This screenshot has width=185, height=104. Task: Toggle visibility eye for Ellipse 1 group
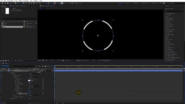pyautogui.click(x=1, y=74)
